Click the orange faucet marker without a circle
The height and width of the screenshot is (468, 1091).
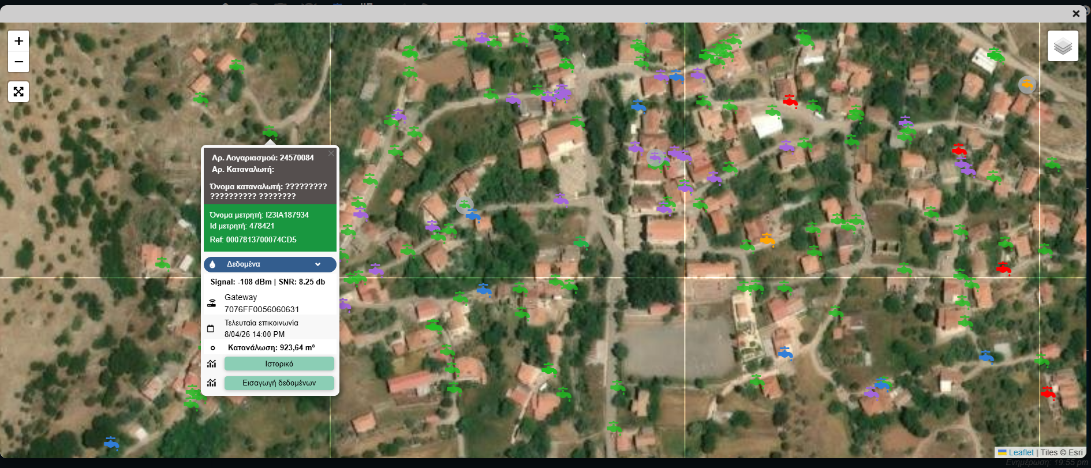pos(767,239)
